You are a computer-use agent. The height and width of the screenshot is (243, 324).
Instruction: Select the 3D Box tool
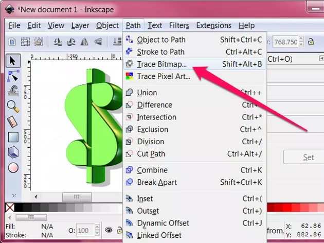coord(13,152)
